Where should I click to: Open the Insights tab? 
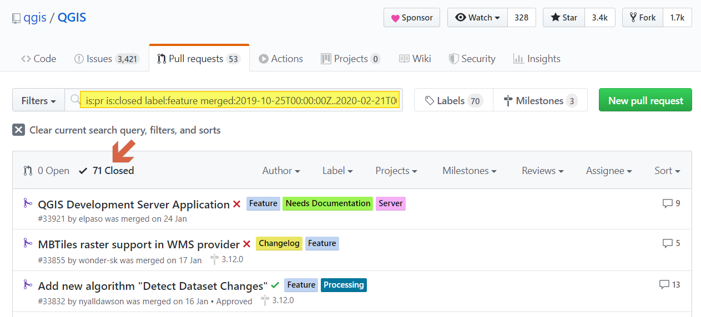[536, 59]
